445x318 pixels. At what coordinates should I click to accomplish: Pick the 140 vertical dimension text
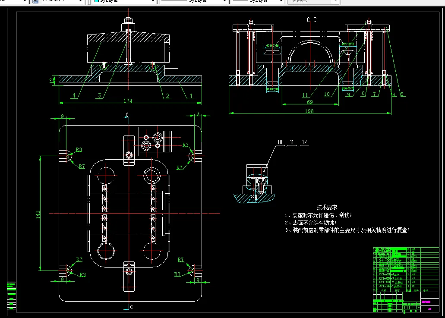[x=38, y=214]
